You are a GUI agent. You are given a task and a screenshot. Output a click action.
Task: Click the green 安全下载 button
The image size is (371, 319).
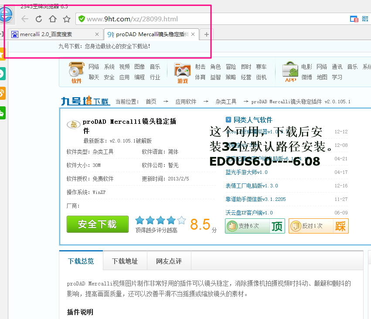pyautogui.click(x=98, y=224)
